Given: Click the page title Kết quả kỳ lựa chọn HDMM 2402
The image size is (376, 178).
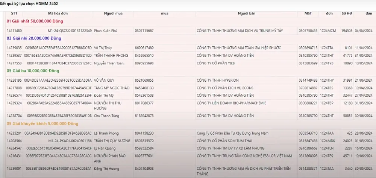Looking at the screenshot, I should [26, 4].
